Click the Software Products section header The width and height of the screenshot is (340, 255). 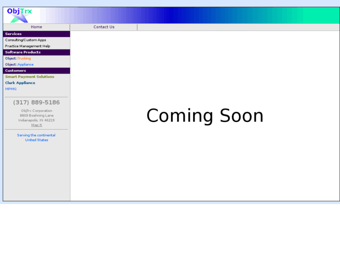pyautogui.click(x=36, y=52)
